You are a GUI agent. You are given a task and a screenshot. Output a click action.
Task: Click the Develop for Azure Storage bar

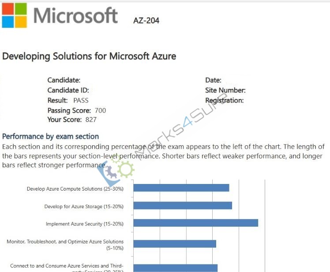click(183, 206)
